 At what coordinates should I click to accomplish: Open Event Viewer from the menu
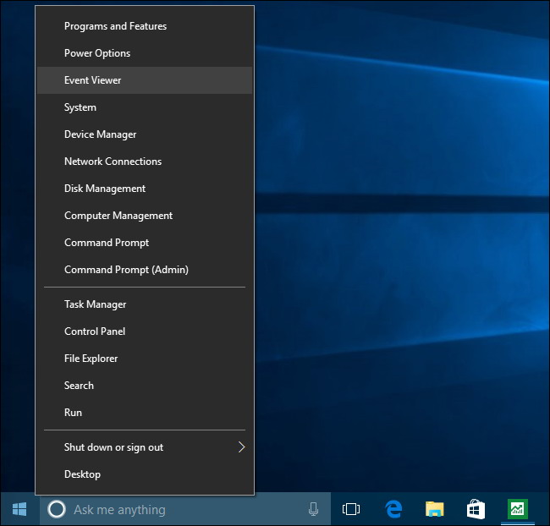[x=93, y=80]
